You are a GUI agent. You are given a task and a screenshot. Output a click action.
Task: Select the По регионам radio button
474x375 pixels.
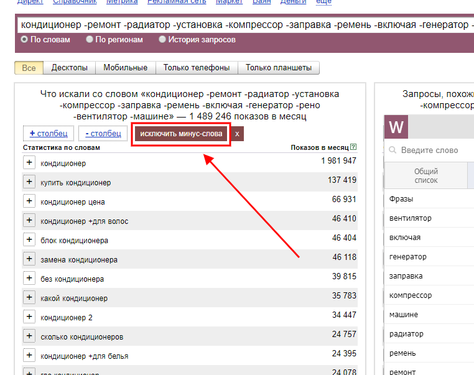coord(89,39)
